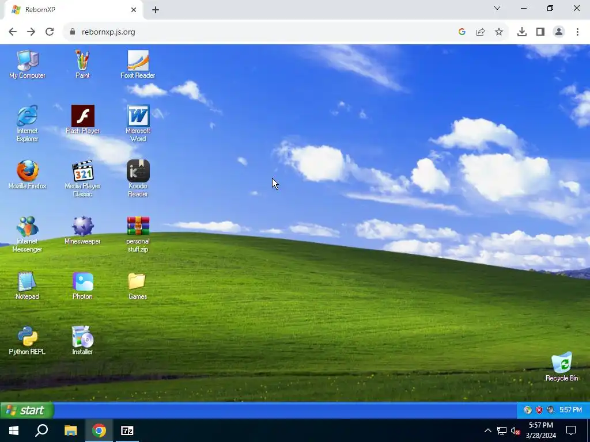590x442 pixels.
Task: Select the Minesweeper desktop icon
Action: click(x=82, y=230)
